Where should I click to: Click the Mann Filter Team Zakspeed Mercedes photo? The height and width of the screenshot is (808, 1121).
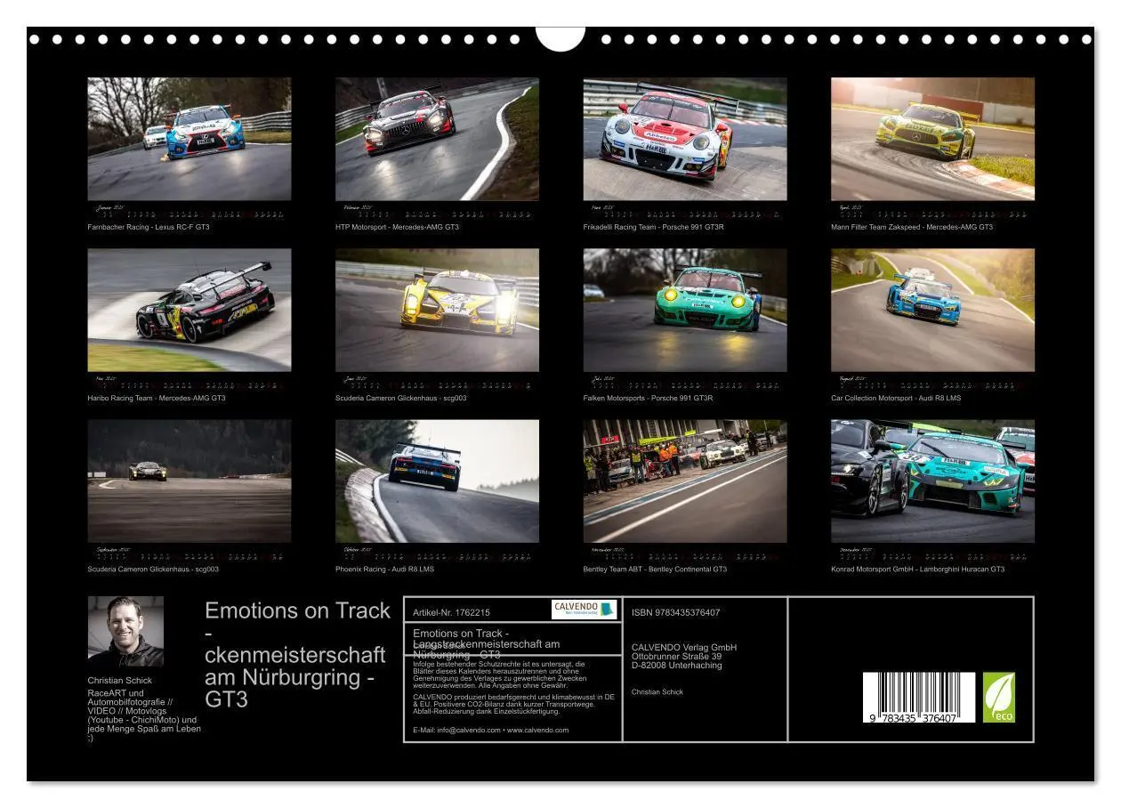[932, 139]
